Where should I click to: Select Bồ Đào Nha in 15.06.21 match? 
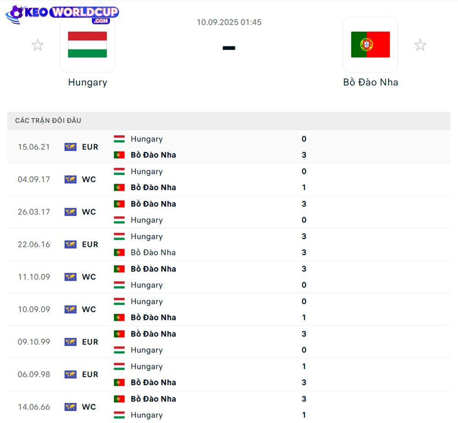click(x=153, y=155)
